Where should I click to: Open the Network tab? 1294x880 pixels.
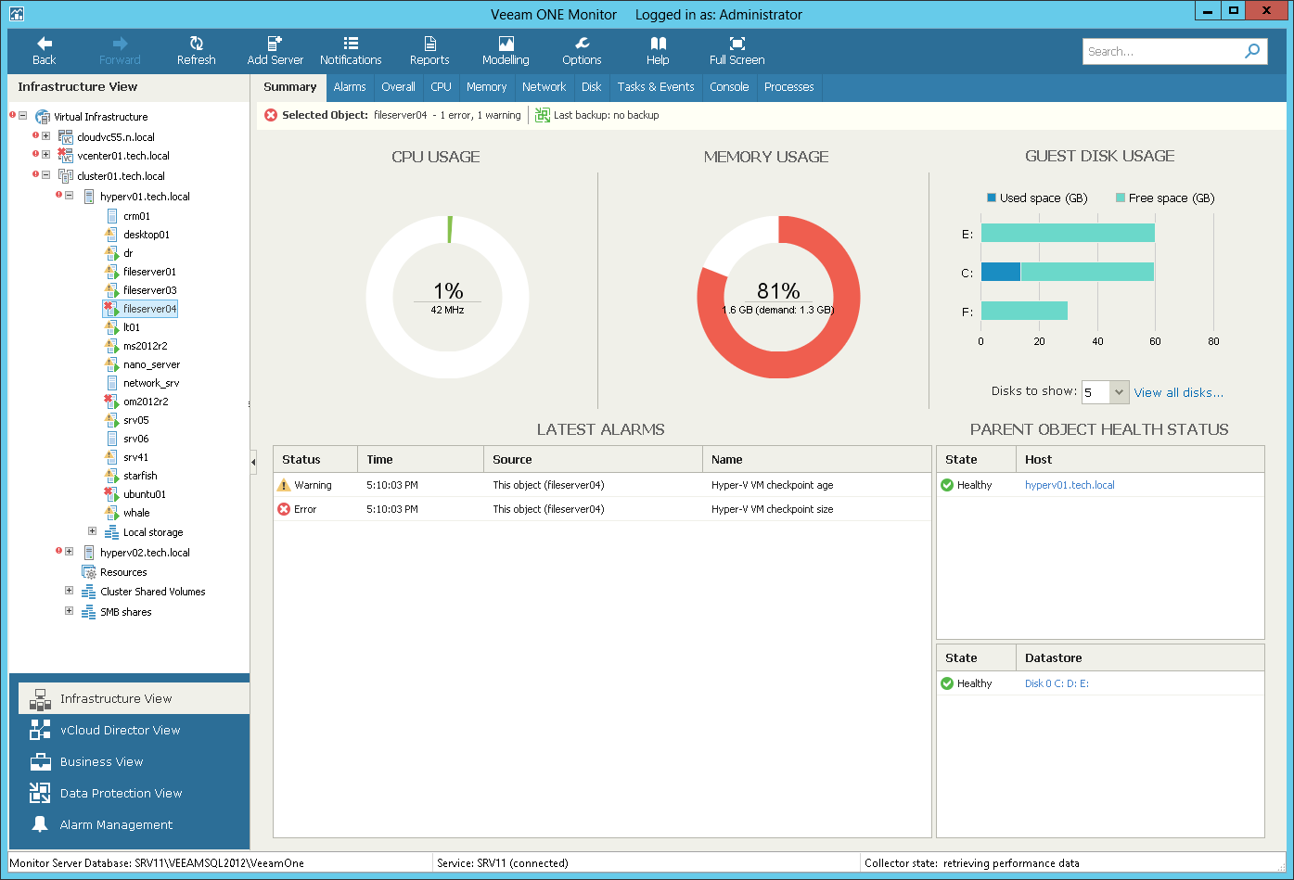tap(545, 87)
